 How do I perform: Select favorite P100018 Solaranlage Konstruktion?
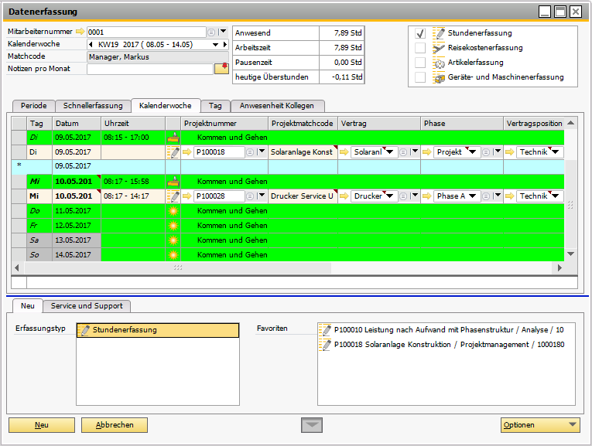[x=447, y=345]
